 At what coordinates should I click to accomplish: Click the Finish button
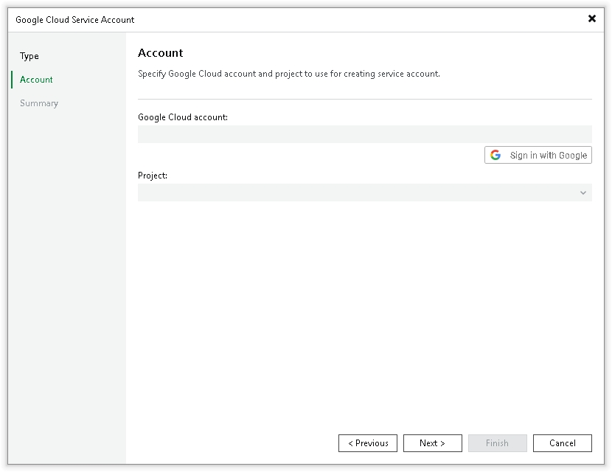(497, 443)
